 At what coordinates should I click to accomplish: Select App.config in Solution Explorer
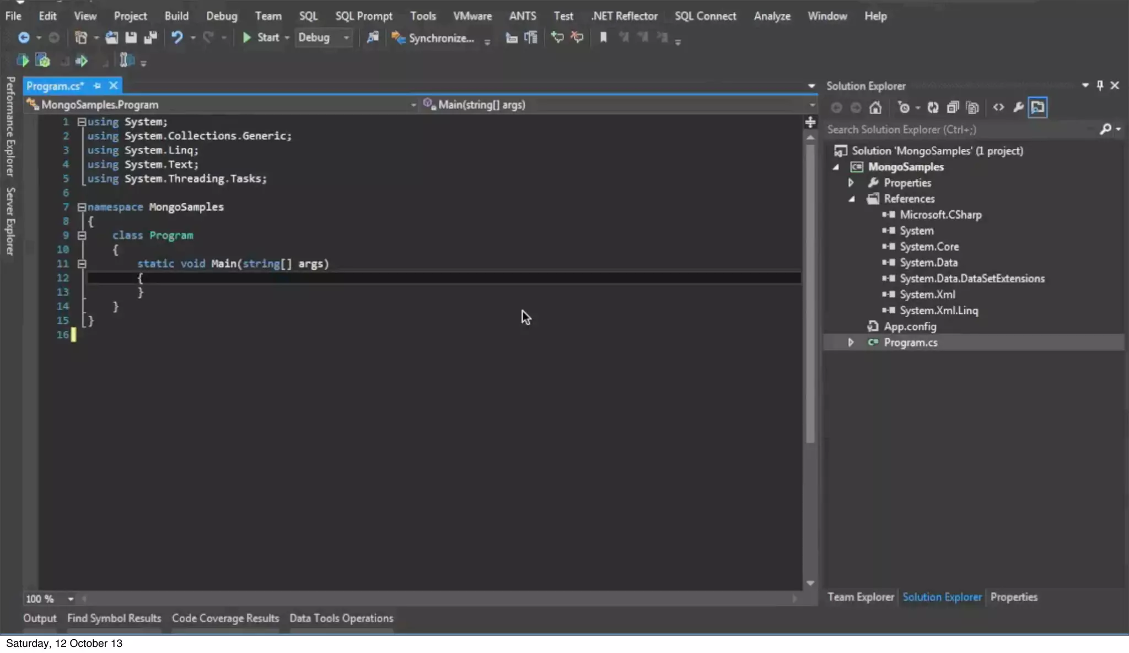(x=910, y=326)
